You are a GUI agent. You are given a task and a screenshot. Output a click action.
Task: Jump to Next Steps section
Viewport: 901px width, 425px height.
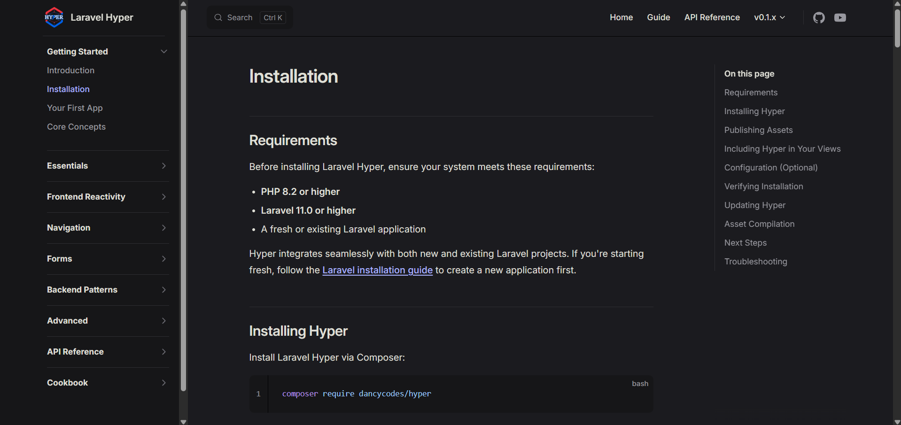[745, 243]
